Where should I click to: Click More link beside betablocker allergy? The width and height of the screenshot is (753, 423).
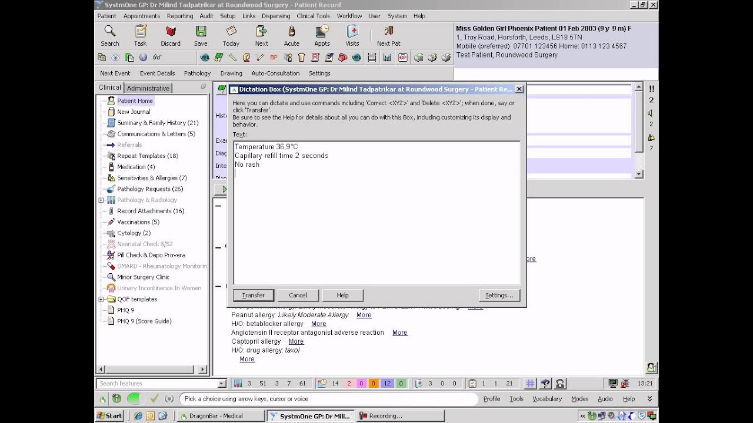click(319, 324)
